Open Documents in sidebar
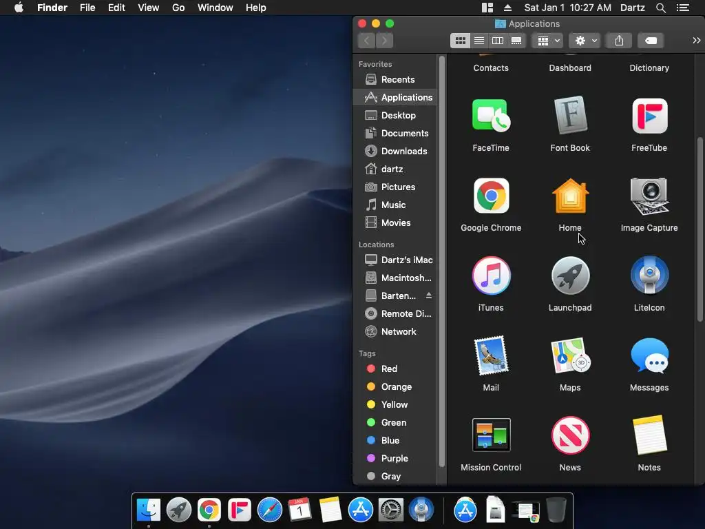This screenshot has width=705, height=529. tap(396, 133)
